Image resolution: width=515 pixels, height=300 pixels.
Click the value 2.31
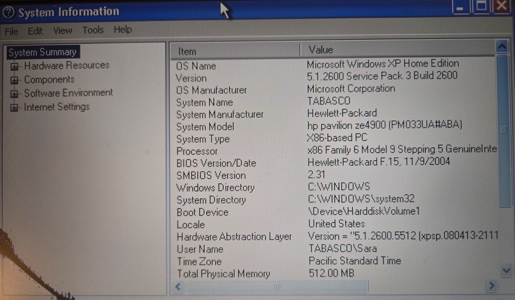[316, 174]
